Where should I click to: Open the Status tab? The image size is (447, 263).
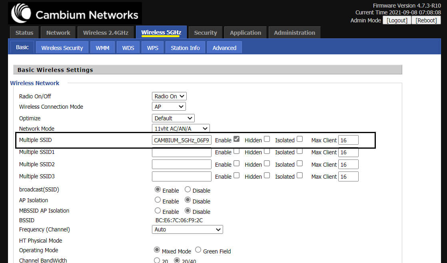click(24, 33)
